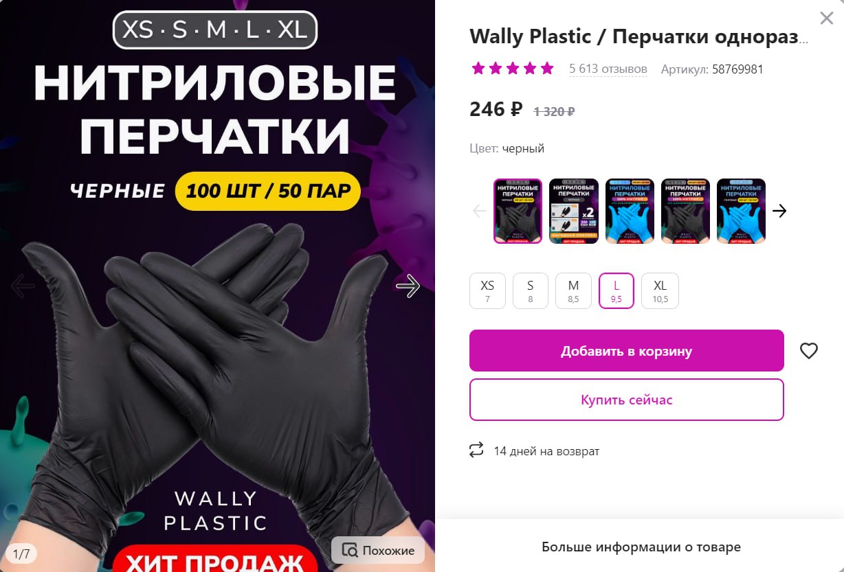Choose size M 8,5
The width and height of the screenshot is (844, 572).
pos(573,291)
